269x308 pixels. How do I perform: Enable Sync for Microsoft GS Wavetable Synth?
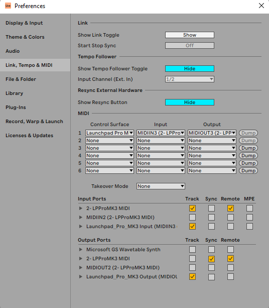coord(211,249)
